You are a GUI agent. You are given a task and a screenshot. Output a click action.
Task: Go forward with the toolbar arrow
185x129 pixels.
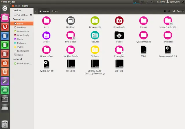[x=169, y=11]
